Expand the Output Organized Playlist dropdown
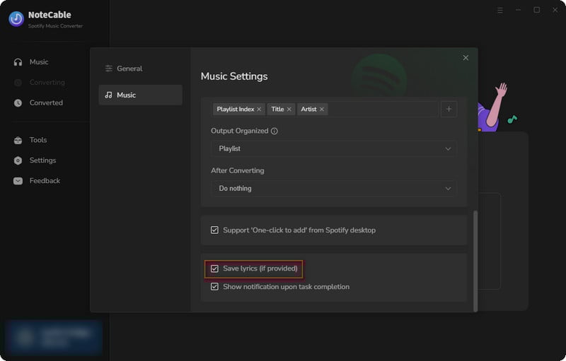This screenshot has height=361, width=566. pyautogui.click(x=334, y=148)
